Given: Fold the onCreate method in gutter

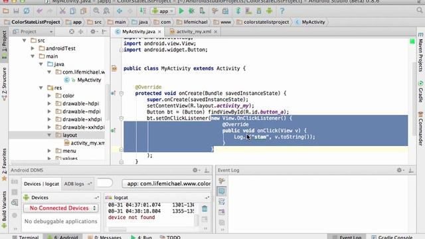Looking at the screenshot, I should click(121, 94).
